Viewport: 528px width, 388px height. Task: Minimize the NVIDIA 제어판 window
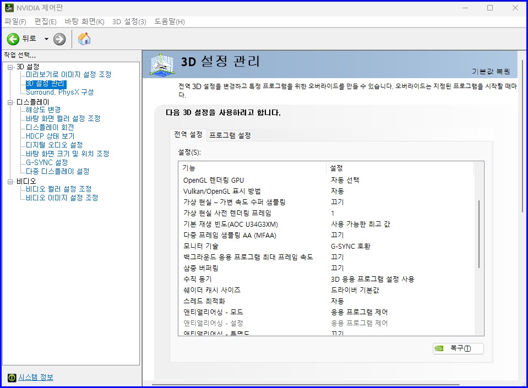click(465, 8)
